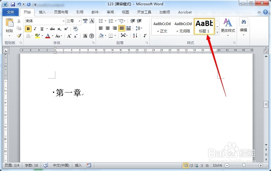Click the Undo arrow icon
Screen dimensions: 271x171
pyautogui.click(x=19, y=4)
